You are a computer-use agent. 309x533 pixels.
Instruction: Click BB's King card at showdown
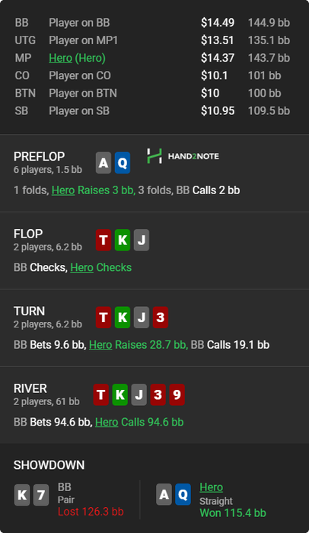point(22,495)
